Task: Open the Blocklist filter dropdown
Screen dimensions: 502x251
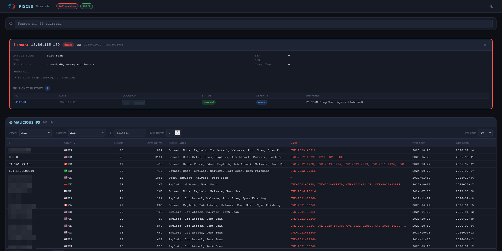Action: point(87,133)
